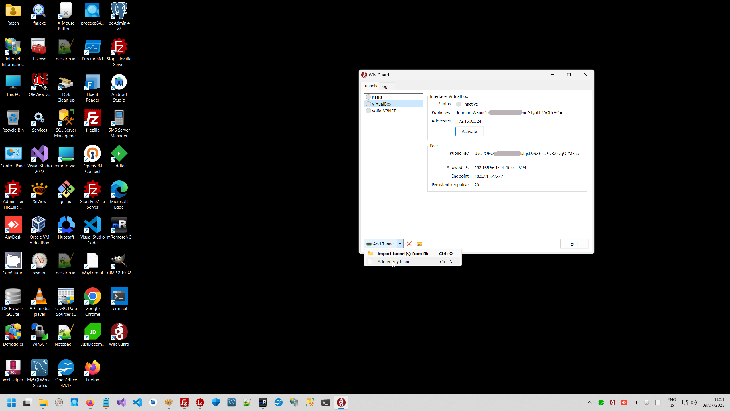Switch to the Log tab
This screenshot has width=730, height=411.
[384, 86]
